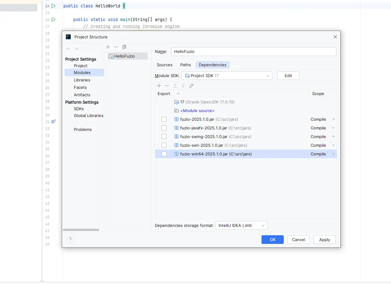This screenshot has width=391, height=286.
Task: Click the back navigation arrow
Action: [68, 49]
